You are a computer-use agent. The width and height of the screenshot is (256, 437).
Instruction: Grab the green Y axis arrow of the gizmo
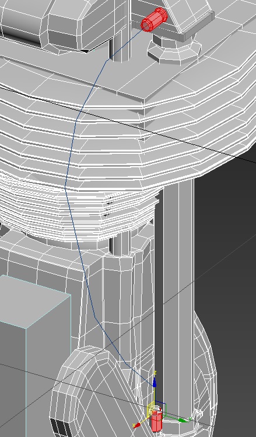coord(183,420)
